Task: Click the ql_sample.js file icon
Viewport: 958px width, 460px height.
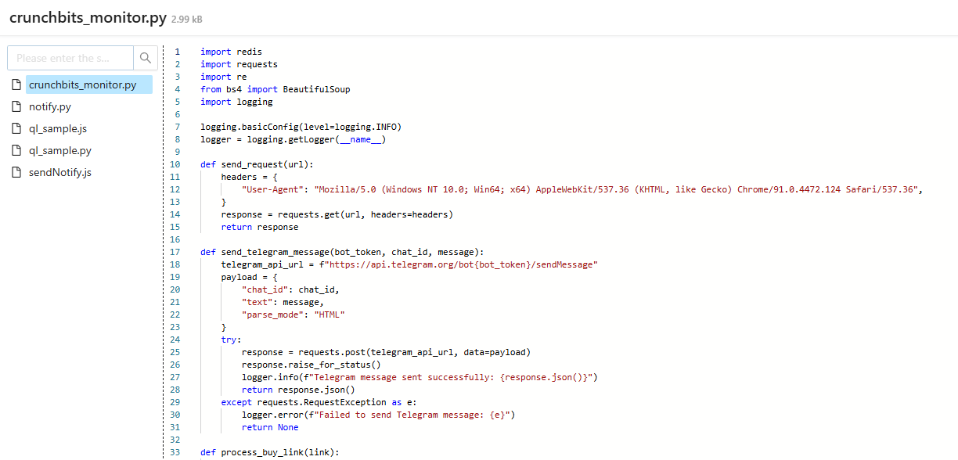Action: [x=16, y=128]
